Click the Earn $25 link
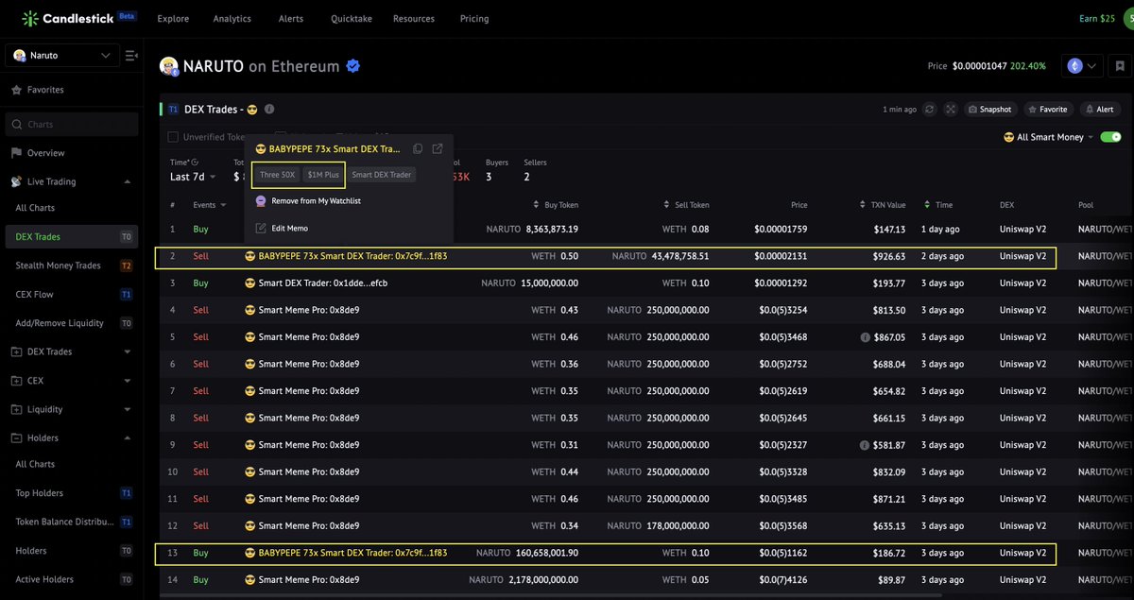This screenshot has height=600, width=1134. [x=1097, y=19]
